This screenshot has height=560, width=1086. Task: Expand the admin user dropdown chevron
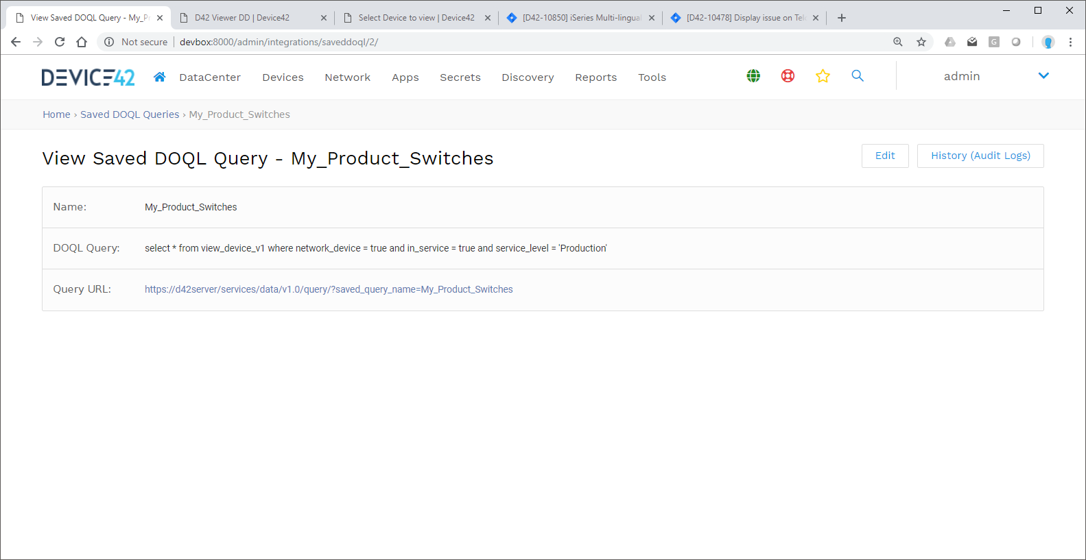[x=1043, y=76]
